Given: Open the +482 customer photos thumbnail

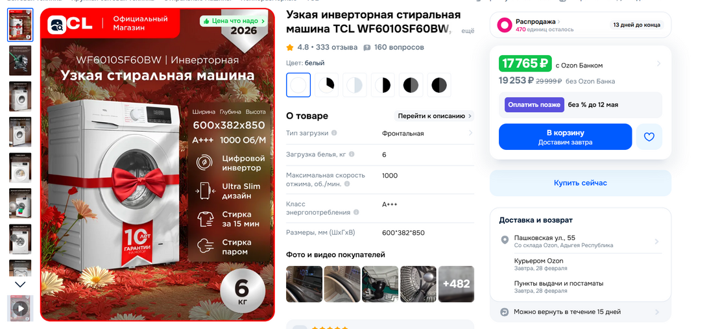Looking at the screenshot, I should point(456,284).
